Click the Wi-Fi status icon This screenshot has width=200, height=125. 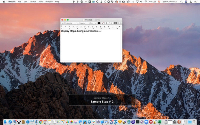(x=146, y=1)
